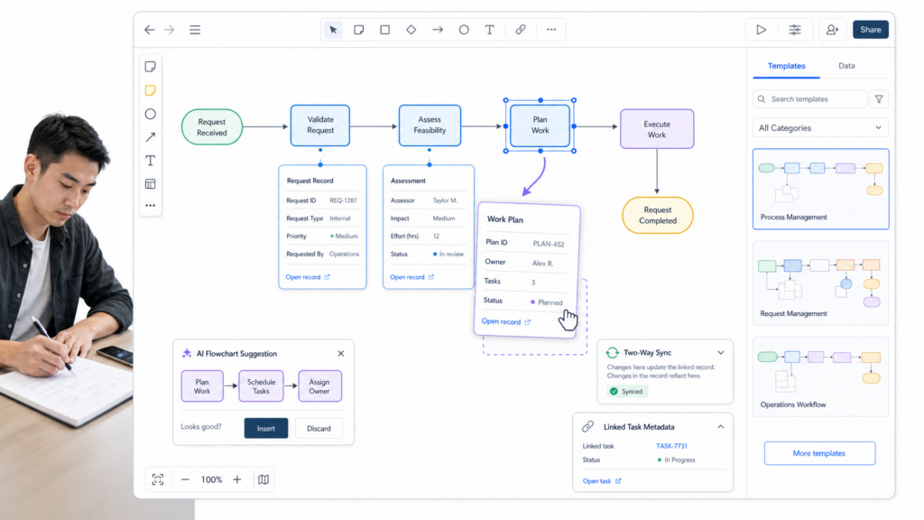The height and width of the screenshot is (520, 924).
Task: Select the Process Management template
Action: click(820, 189)
